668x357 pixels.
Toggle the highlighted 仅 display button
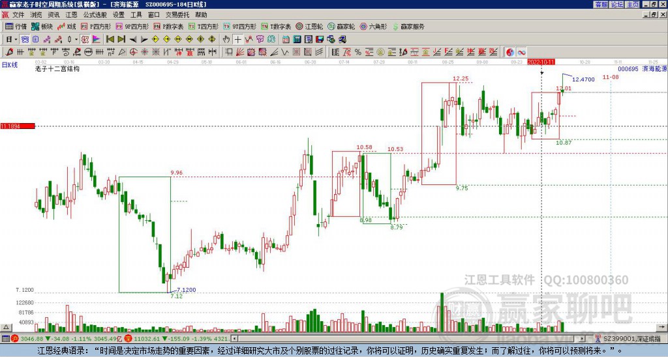coord(85,40)
